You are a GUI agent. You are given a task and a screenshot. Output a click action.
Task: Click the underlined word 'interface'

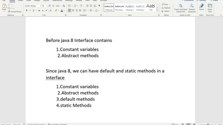pyautogui.click(x=55, y=78)
